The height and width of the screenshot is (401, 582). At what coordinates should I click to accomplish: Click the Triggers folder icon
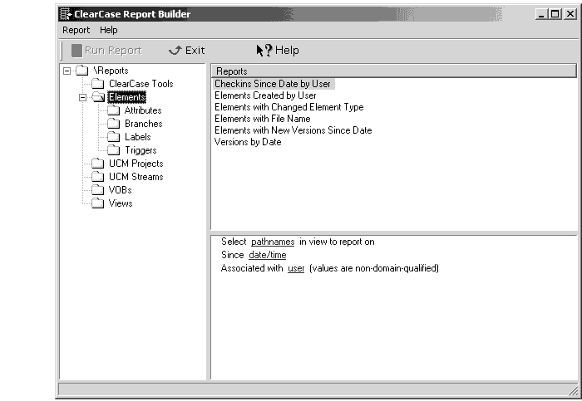(113, 150)
